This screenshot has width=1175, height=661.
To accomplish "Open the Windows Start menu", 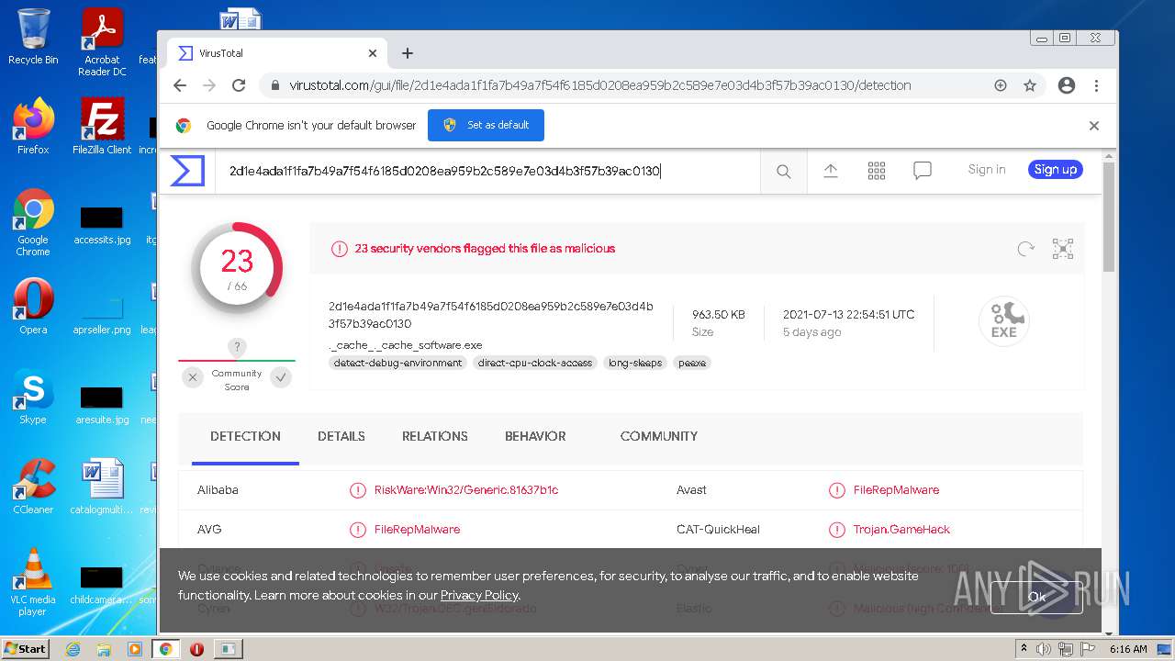I will pyautogui.click(x=26, y=649).
